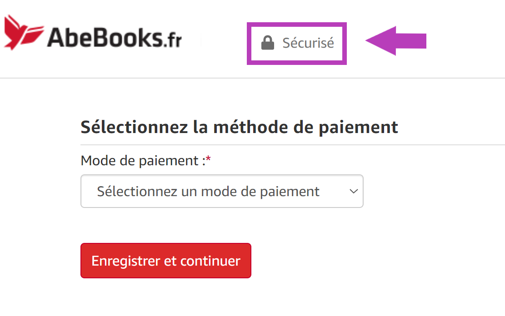Click the chevron on the payment dropdown
The height and width of the screenshot is (316, 505).
click(x=353, y=191)
